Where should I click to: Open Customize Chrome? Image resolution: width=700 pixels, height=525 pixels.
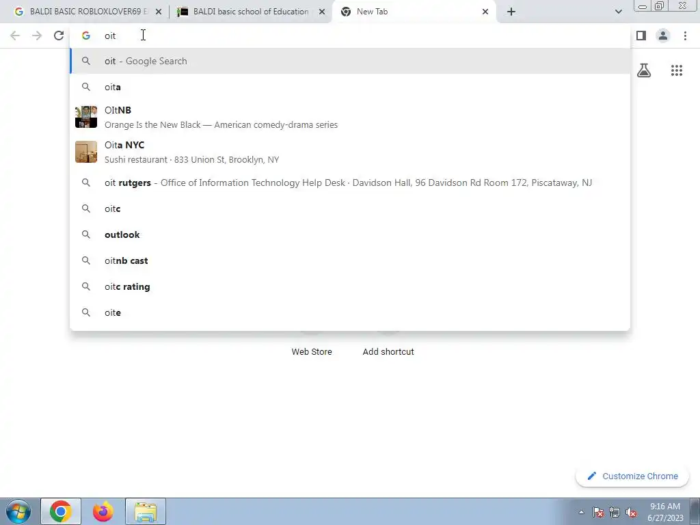(632, 476)
